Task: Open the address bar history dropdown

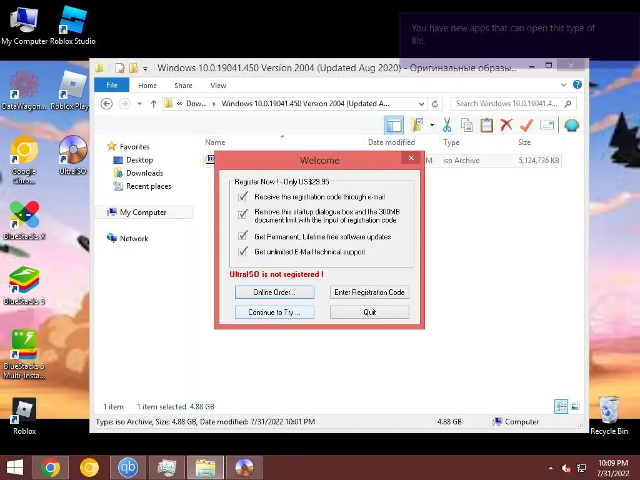Action: [421, 104]
